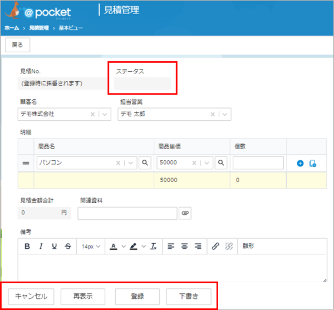Toggle italic formatting
Viewport: 334px width, 310px height.
tap(41, 247)
